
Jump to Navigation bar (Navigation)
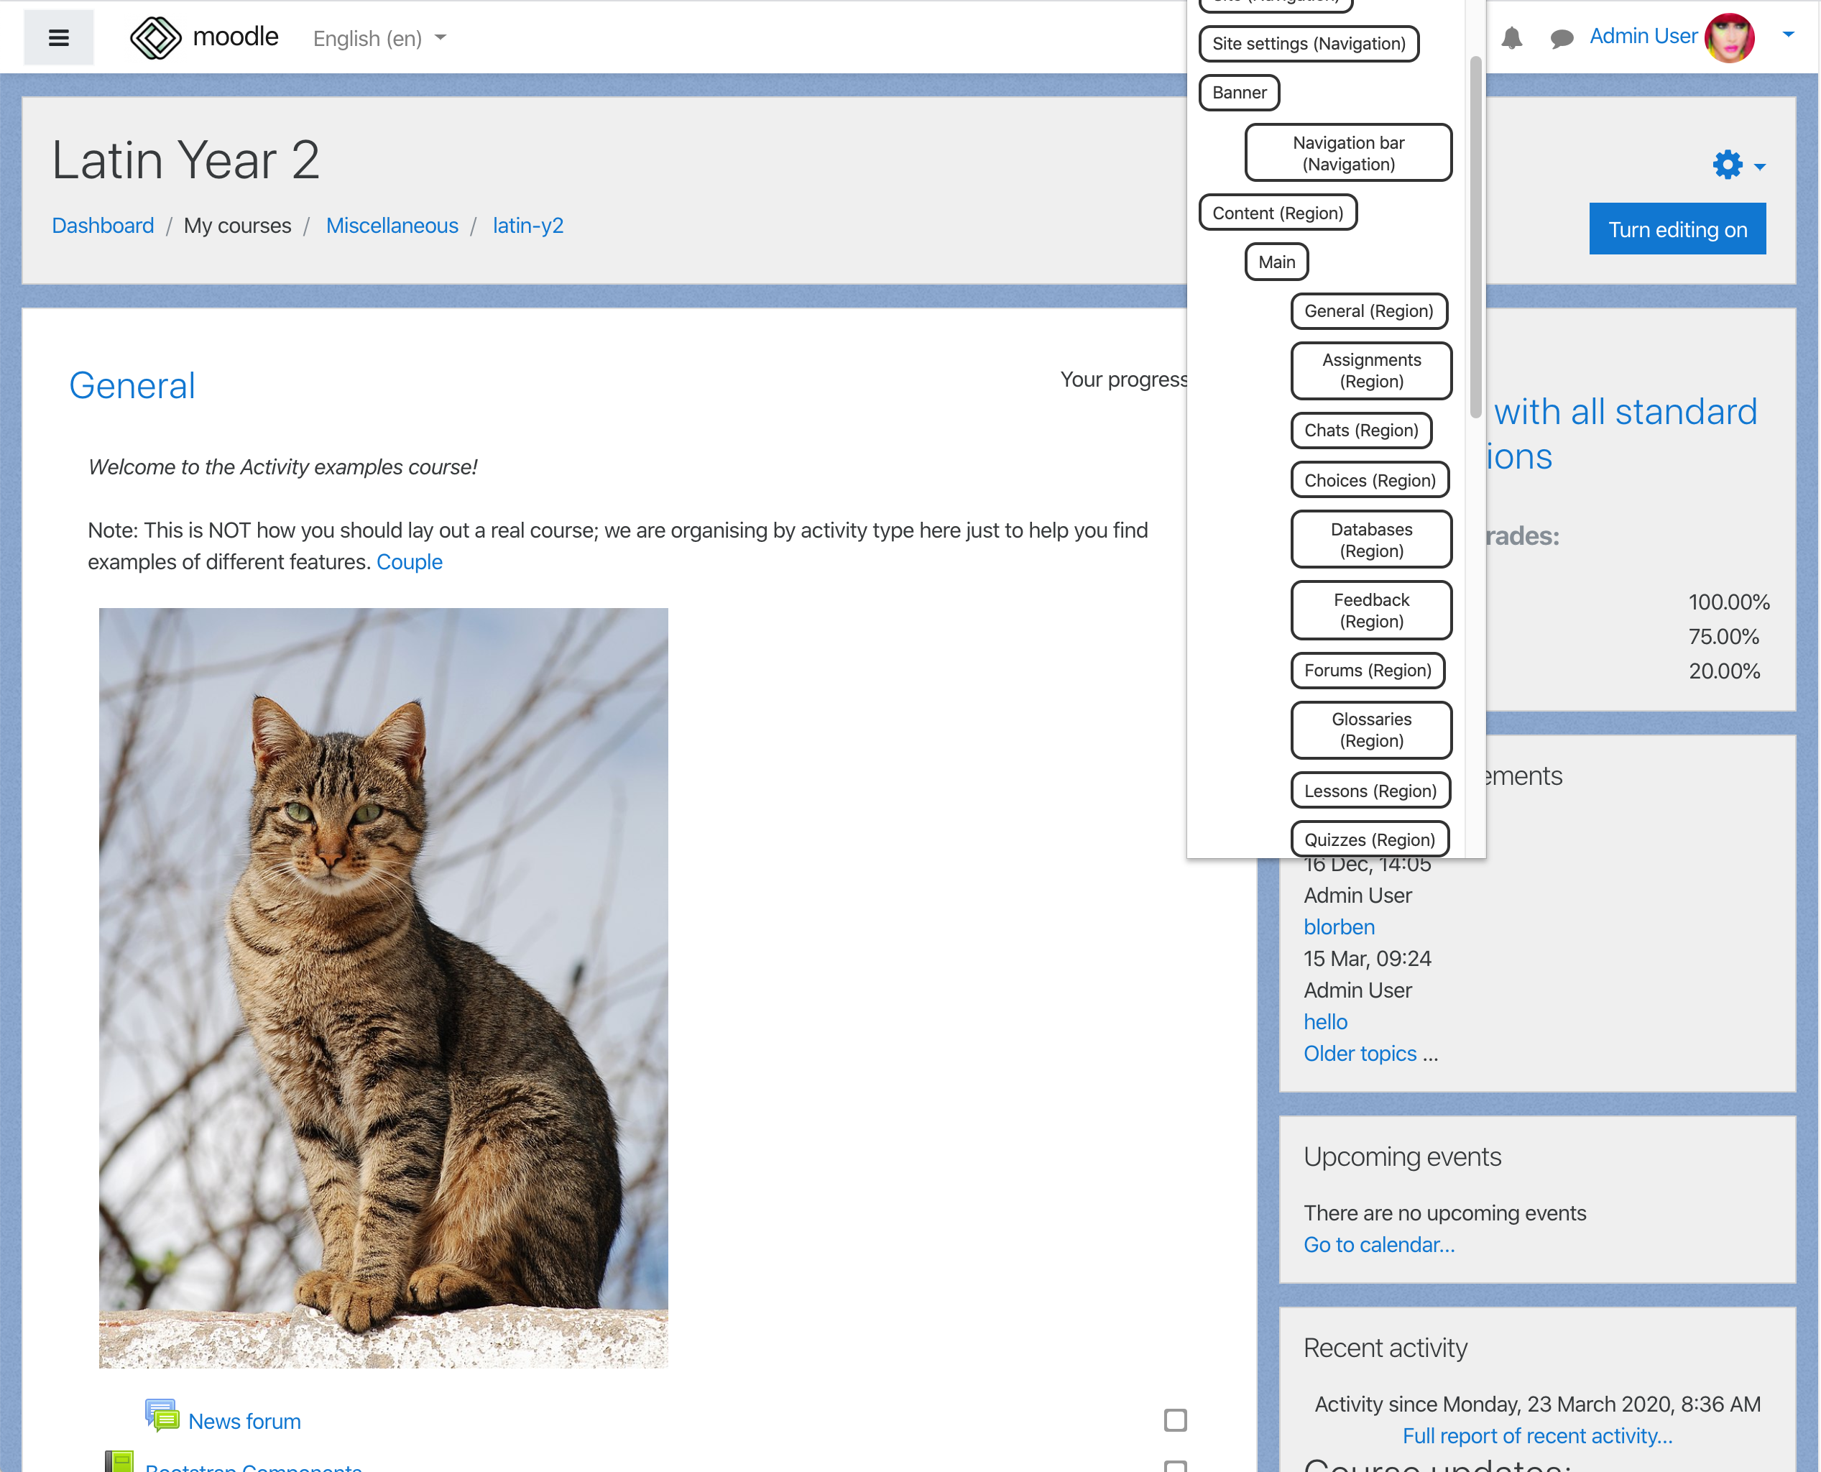click(1348, 154)
